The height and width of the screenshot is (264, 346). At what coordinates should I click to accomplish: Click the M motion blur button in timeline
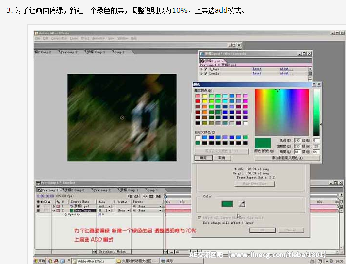(158, 196)
